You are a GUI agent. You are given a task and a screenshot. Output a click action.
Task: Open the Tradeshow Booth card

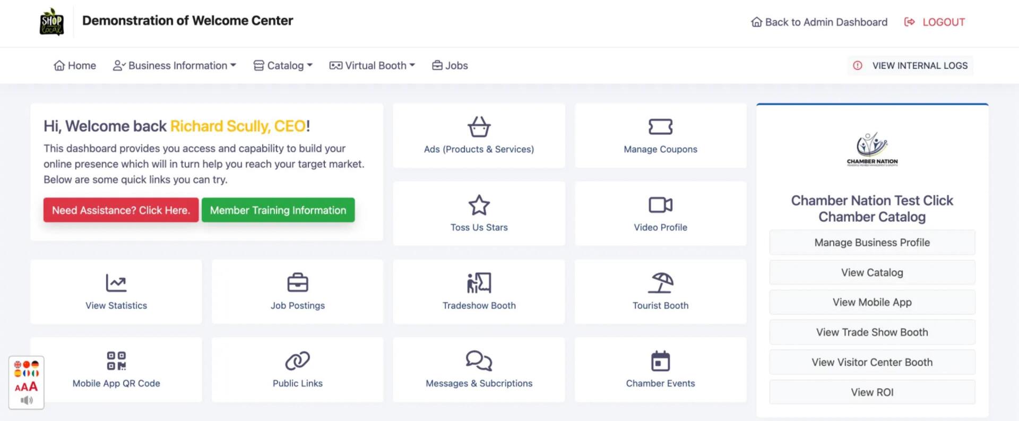479,292
